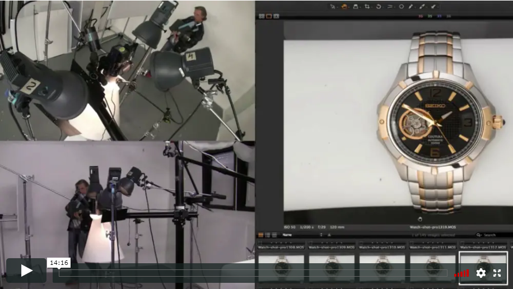Switch viewer to single image mode
The height and width of the screenshot is (289, 513).
[269, 16]
